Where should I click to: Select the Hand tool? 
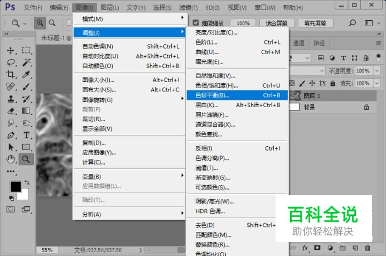11,160
